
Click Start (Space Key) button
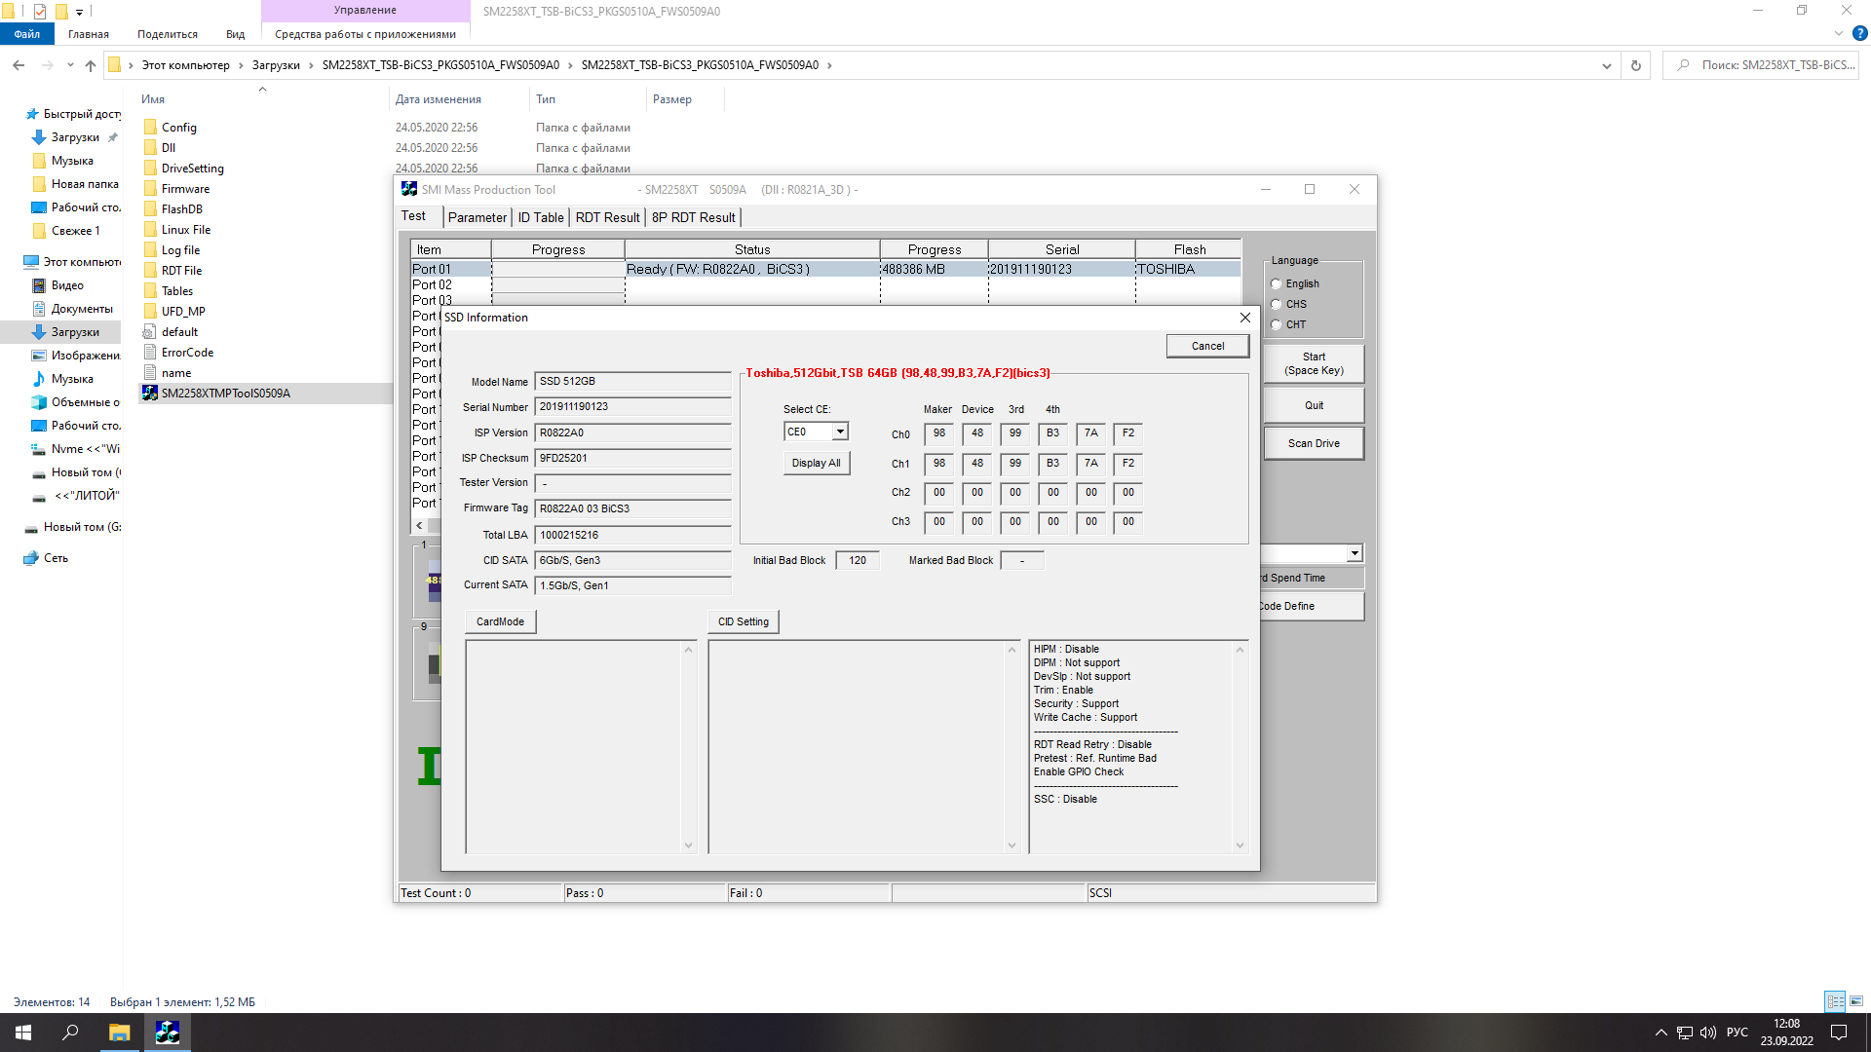(1314, 363)
